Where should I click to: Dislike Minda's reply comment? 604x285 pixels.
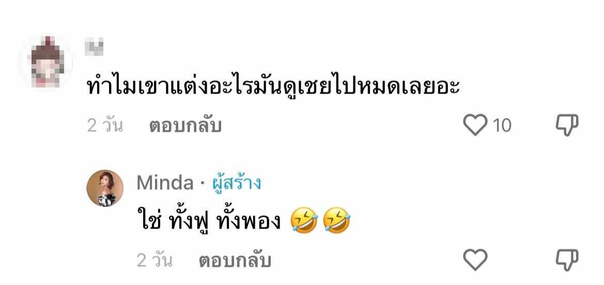click(567, 260)
